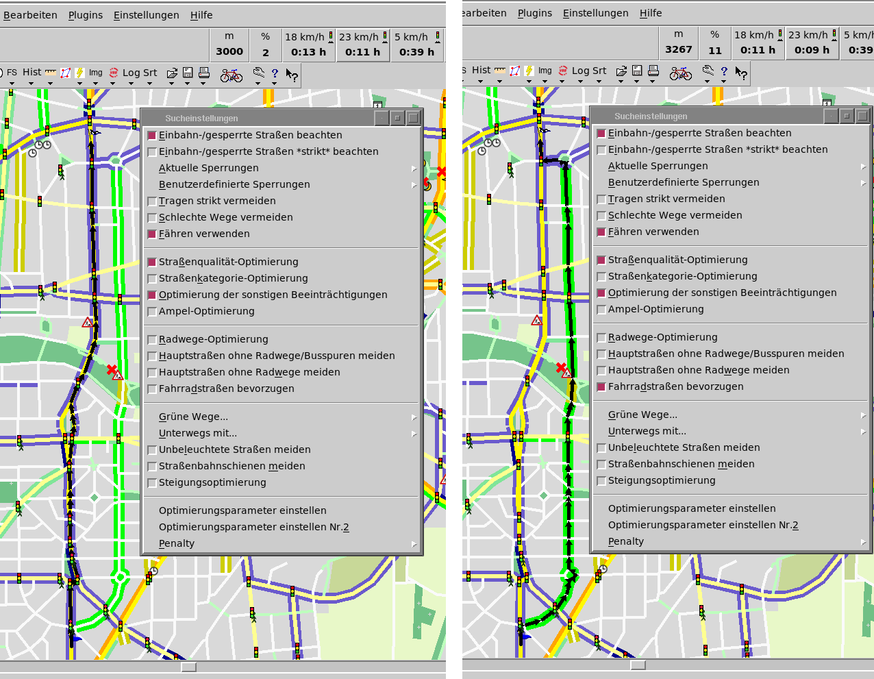Image resolution: width=874 pixels, height=679 pixels.
Task: Click the ruler icon in right toolbar
Action: tap(500, 70)
